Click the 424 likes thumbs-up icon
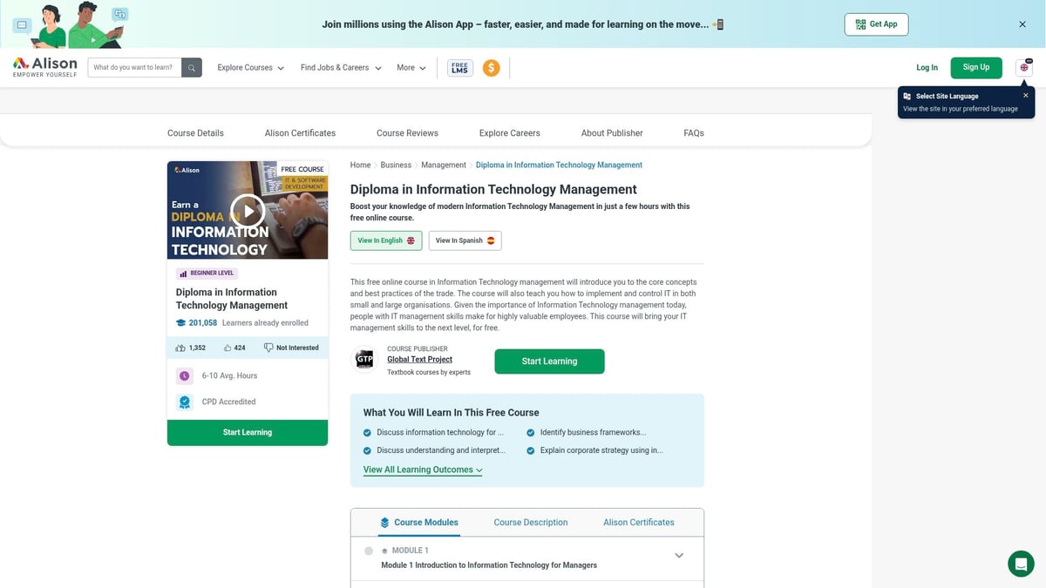The height and width of the screenshot is (588, 1046). 228,348
